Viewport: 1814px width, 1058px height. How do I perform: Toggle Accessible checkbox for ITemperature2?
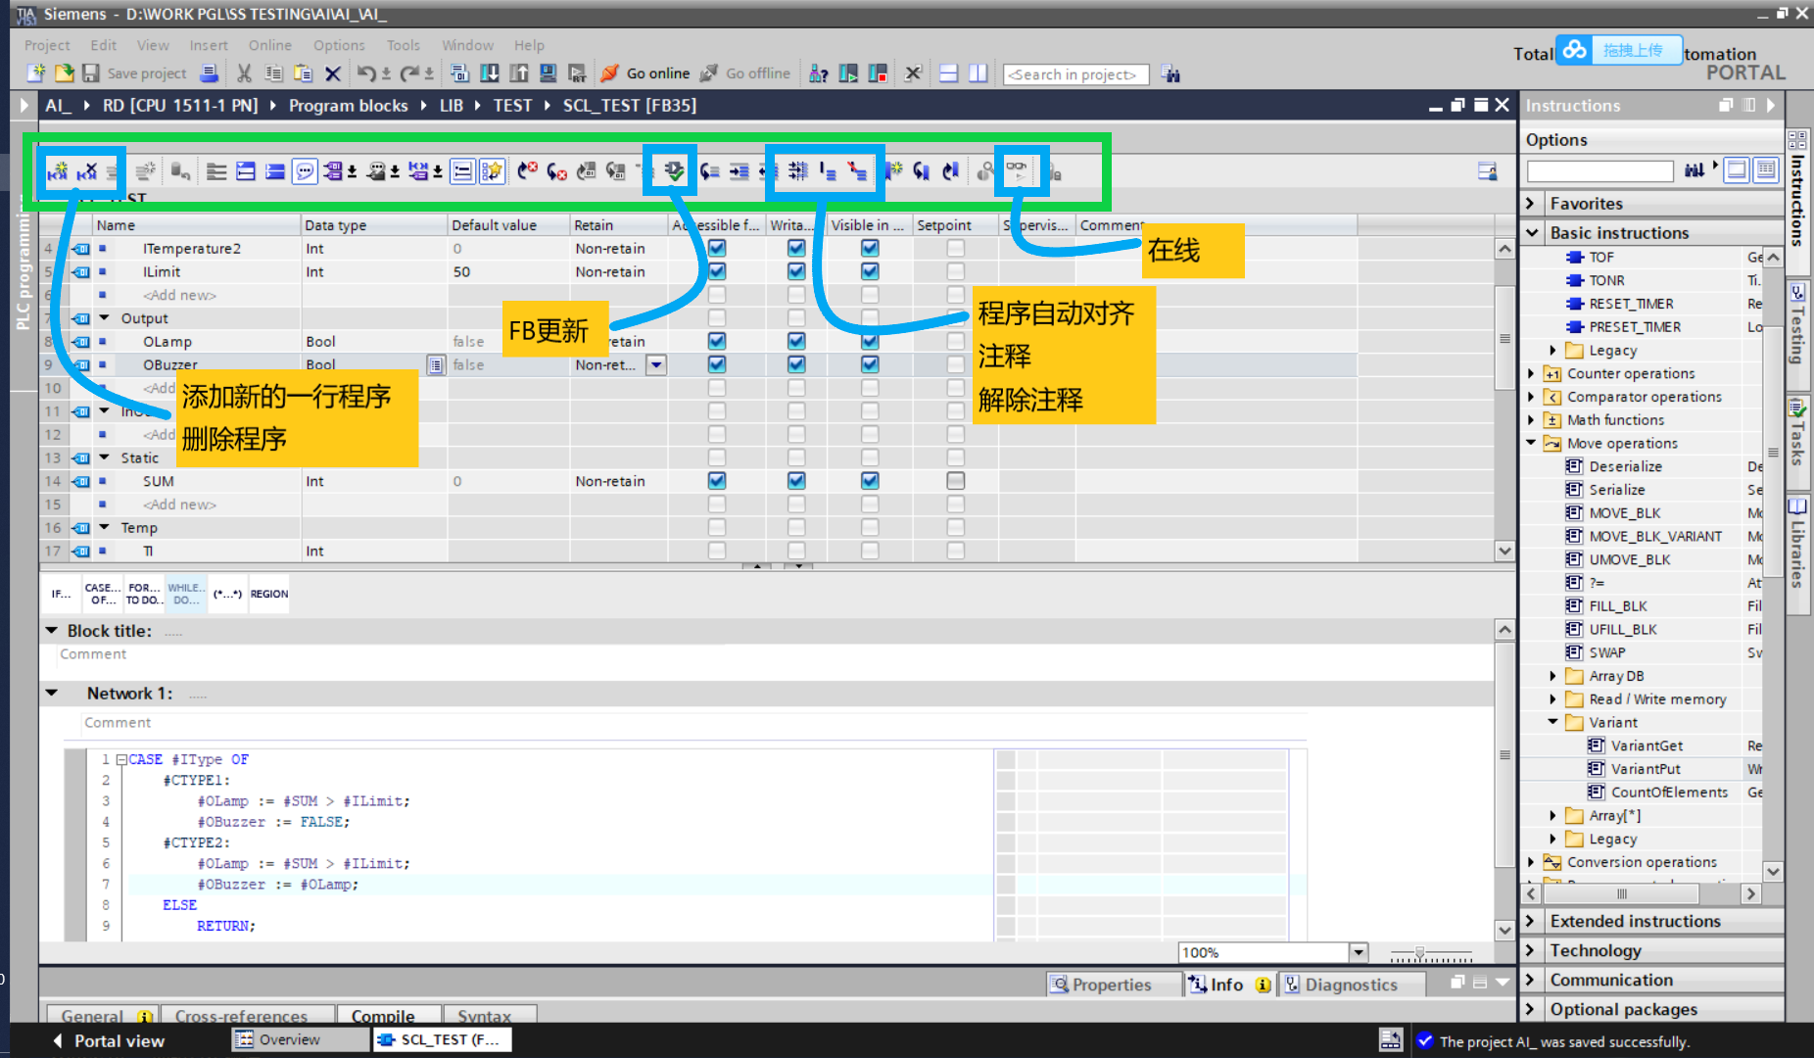717,249
